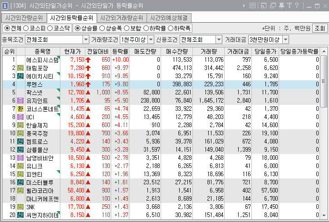Select the 루멘스 stock row
The width and height of the screenshot is (329, 222).
coord(162,84)
